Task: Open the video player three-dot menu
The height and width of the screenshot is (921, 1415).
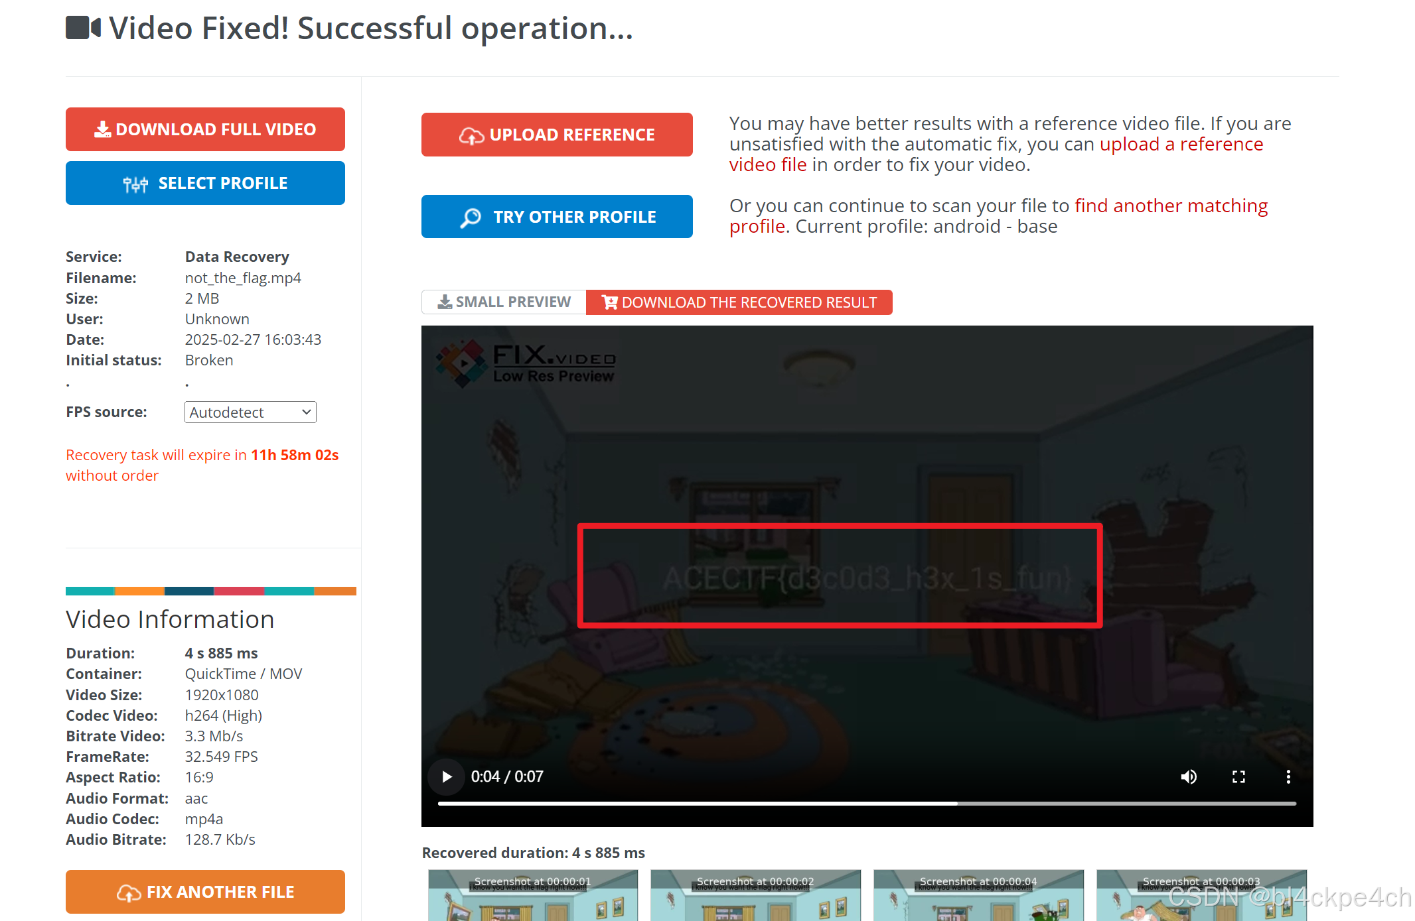Action: pos(1288,776)
